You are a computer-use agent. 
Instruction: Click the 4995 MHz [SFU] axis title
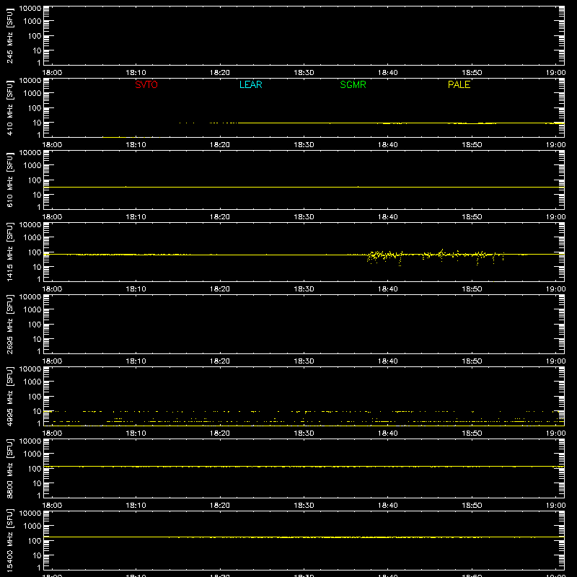coord(10,397)
